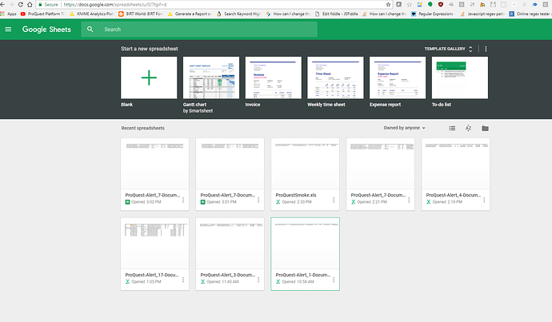This screenshot has height=322, width=552.
Task: Click the 'Recent spreadsheets' heading
Action: click(143, 129)
